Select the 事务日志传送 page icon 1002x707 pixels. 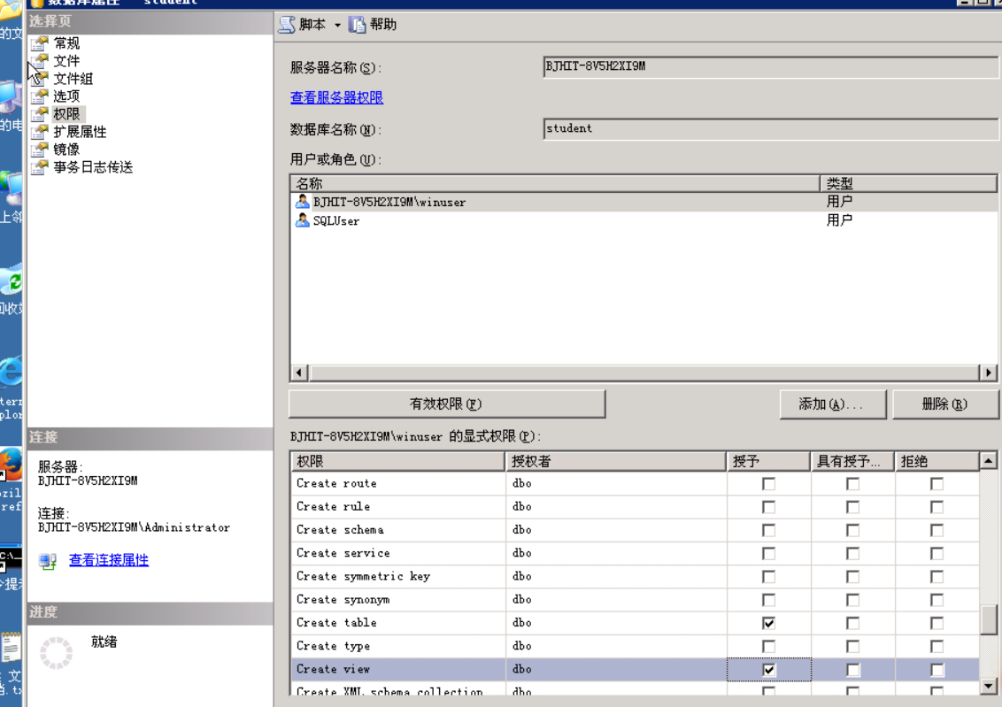(40, 167)
